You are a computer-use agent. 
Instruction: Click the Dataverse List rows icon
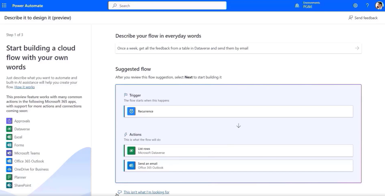coord(132,151)
